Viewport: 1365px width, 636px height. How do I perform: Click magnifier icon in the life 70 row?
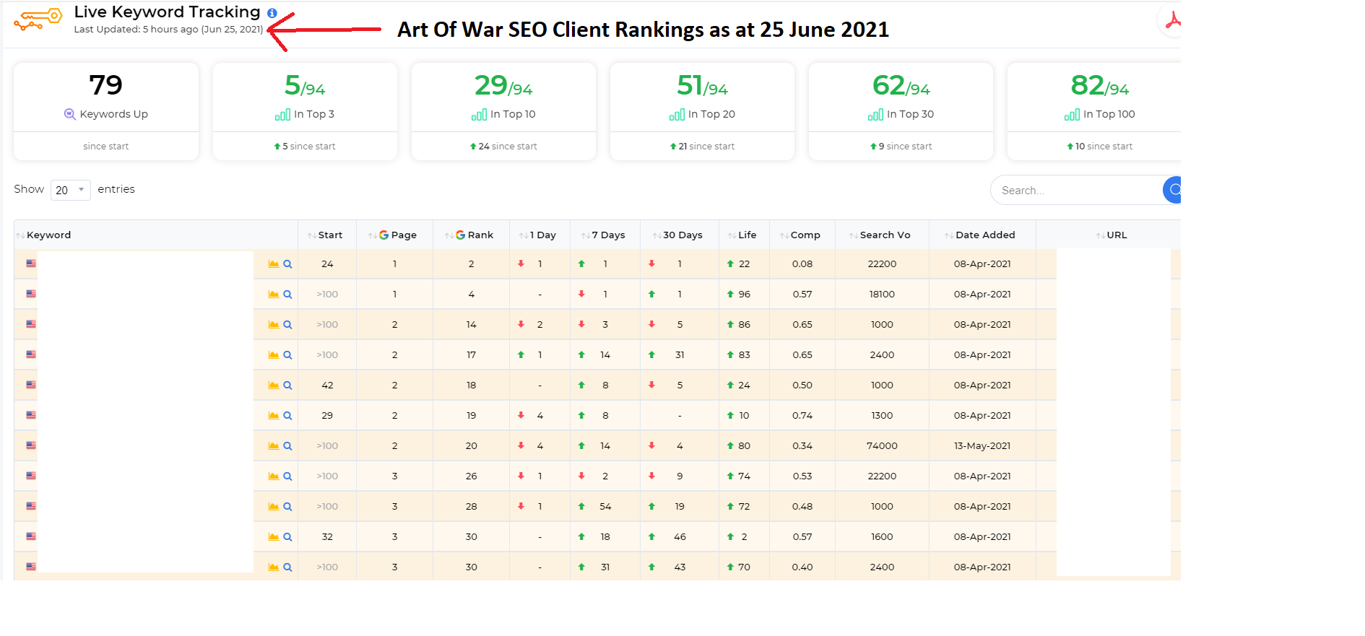(x=287, y=567)
